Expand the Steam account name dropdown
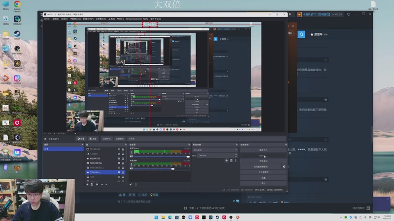The height and width of the screenshot is (221, 394). tap(333, 15)
